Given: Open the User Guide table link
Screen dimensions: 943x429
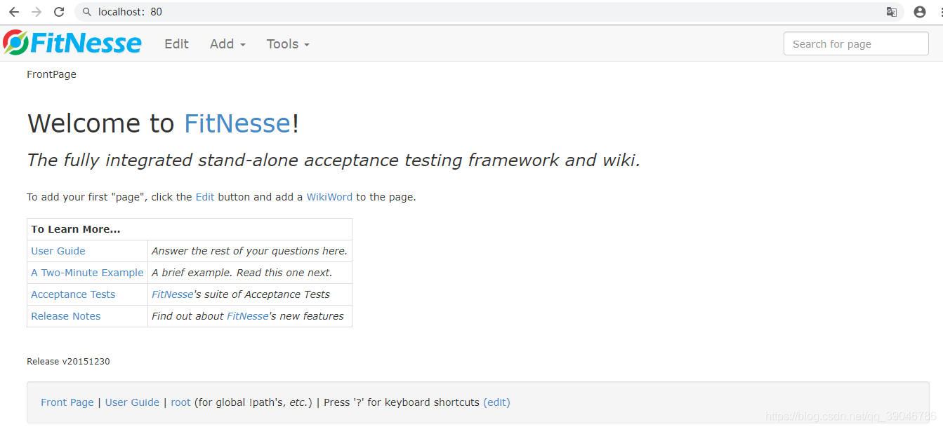Looking at the screenshot, I should [x=58, y=251].
